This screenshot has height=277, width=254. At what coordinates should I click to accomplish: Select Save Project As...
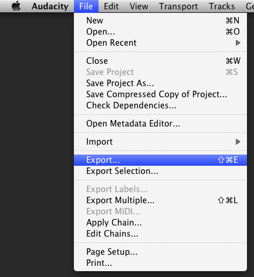coord(160,83)
